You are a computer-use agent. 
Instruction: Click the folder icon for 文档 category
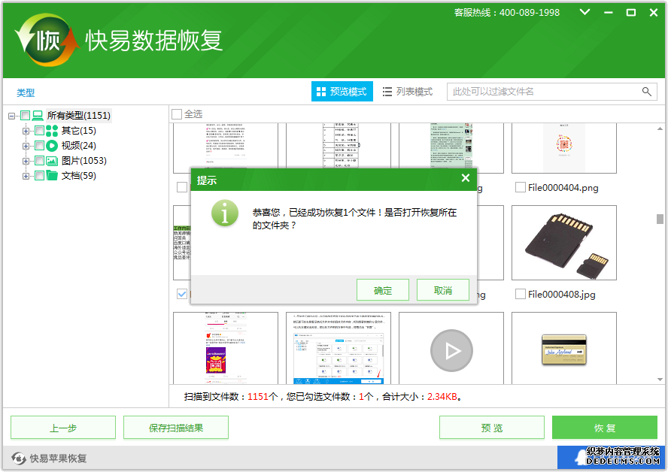pos(52,175)
